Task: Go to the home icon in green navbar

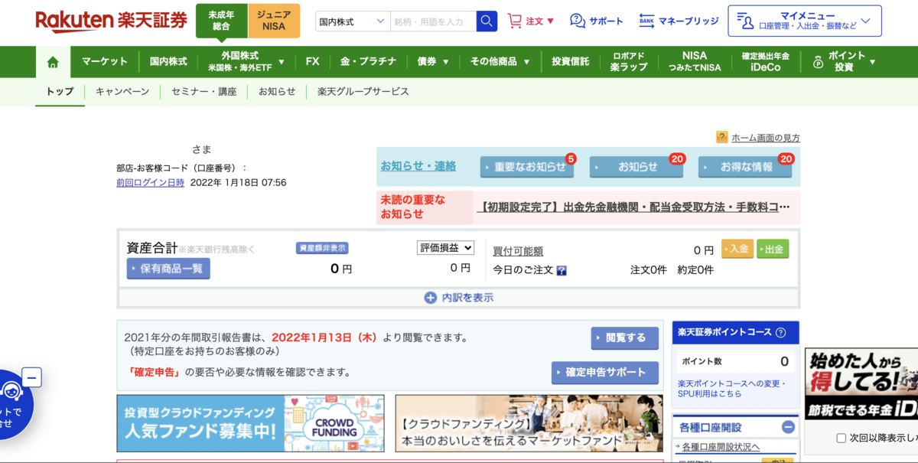Action: point(53,62)
